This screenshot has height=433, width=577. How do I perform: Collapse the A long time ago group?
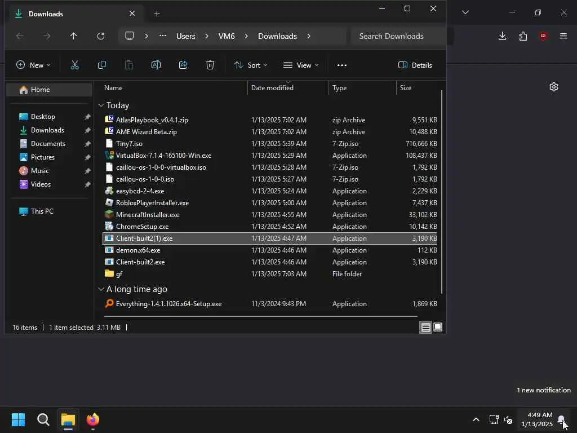tap(101, 289)
